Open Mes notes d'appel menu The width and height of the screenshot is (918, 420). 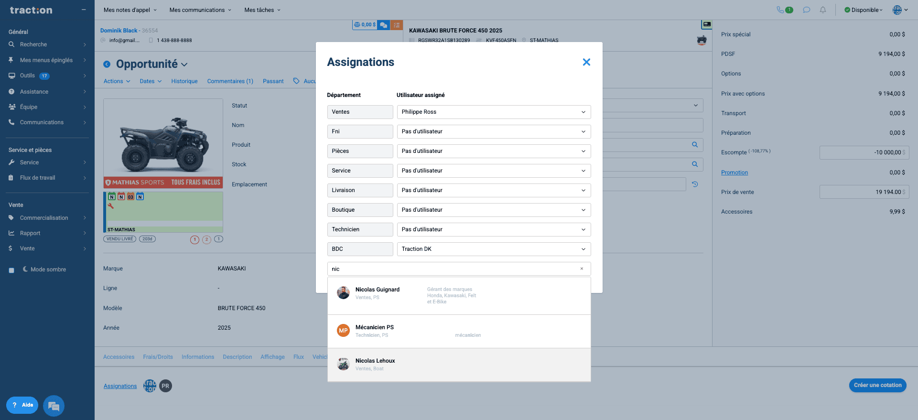130,10
